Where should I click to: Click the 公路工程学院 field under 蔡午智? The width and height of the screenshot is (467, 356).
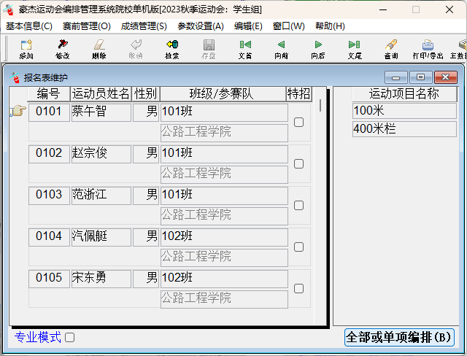point(224,133)
